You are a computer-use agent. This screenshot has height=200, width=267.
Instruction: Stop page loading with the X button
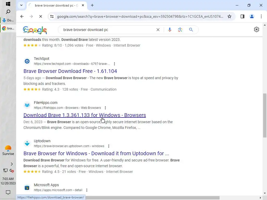[x=40, y=16]
